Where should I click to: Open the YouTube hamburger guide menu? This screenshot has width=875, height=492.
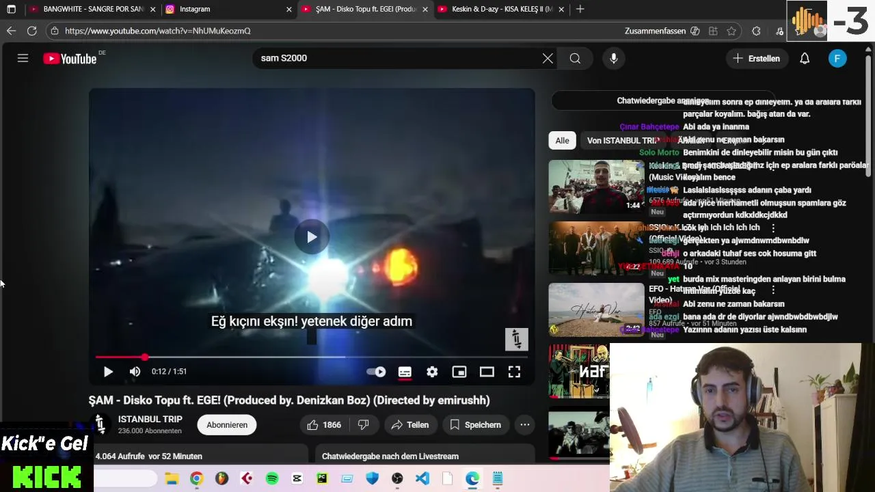(23, 58)
